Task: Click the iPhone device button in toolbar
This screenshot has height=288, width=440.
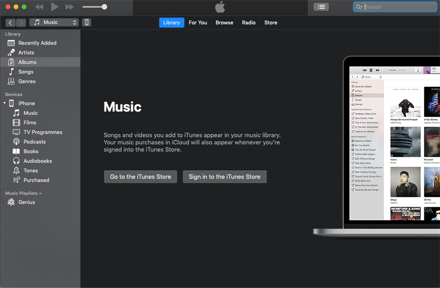Action: [x=87, y=22]
